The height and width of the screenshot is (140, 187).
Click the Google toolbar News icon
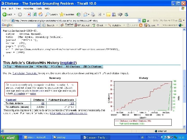tap(62, 25)
